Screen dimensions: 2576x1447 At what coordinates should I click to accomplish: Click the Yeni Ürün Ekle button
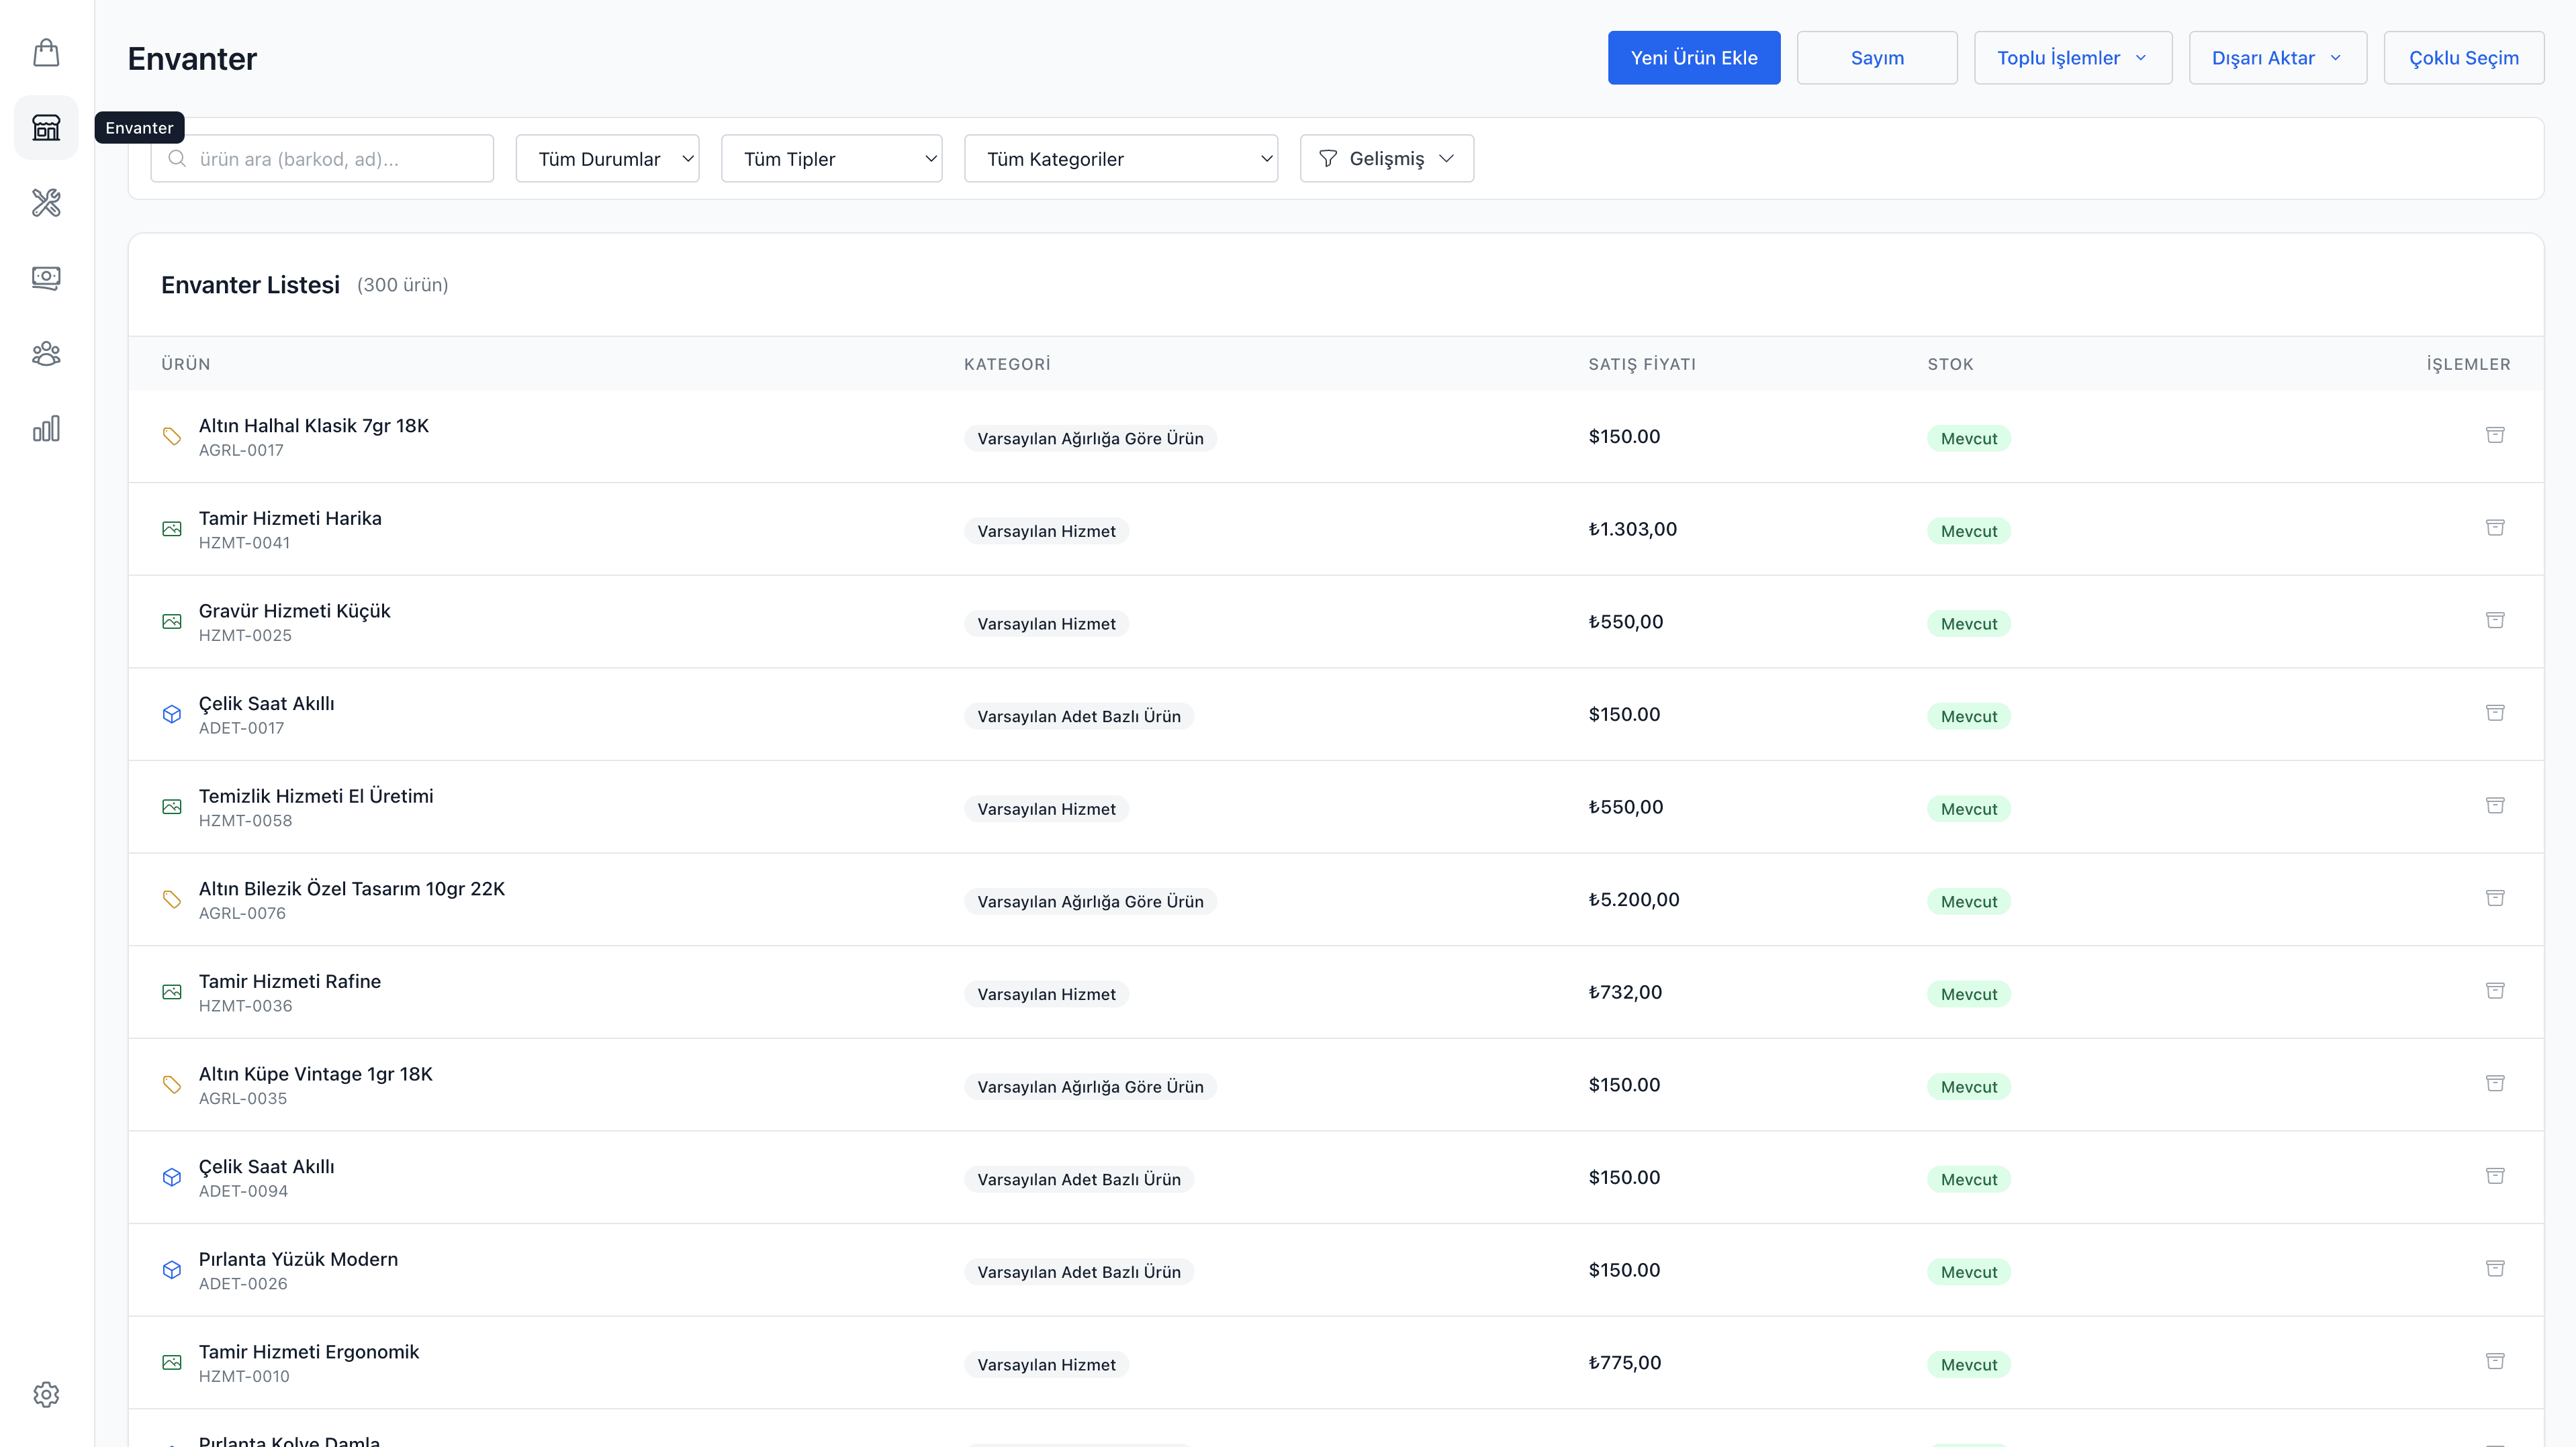coord(1693,58)
